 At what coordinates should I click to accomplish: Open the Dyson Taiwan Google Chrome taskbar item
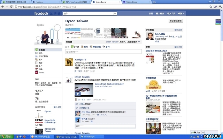[67, 137]
